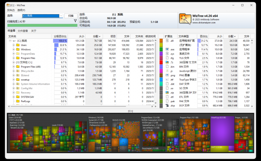Click the [C:\] path label above treemap
The image size is (261, 161).
coord(130,111)
